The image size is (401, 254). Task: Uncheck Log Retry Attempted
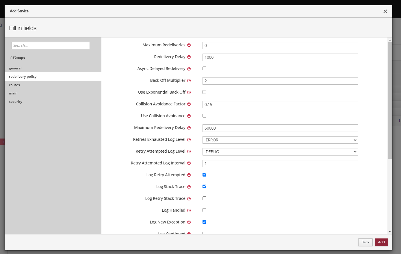[205, 175]
